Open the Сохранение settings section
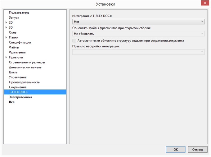Screen dimensions: 211x157 [18, 87]
